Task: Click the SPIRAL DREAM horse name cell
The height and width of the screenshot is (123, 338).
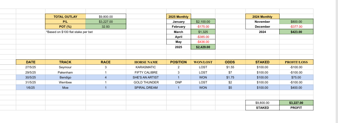Action: (146, 88)
